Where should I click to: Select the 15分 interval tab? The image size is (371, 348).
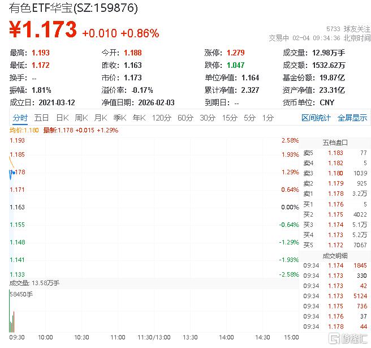tap(230, 118)
